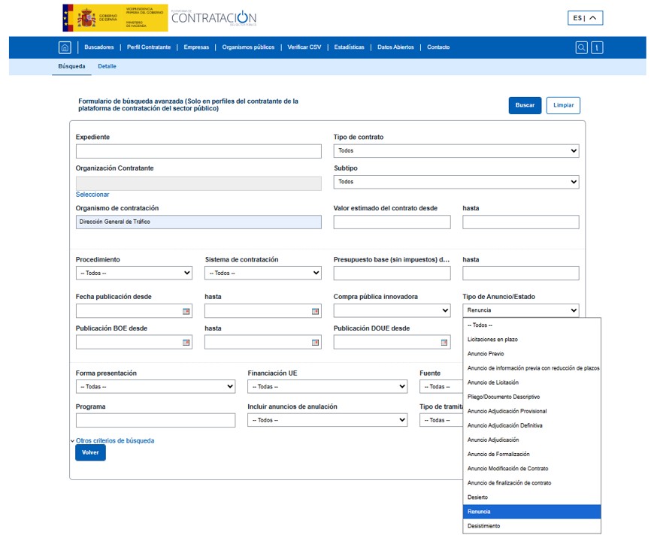Expand Otros criterios de búsqueda section

point(114,441)
